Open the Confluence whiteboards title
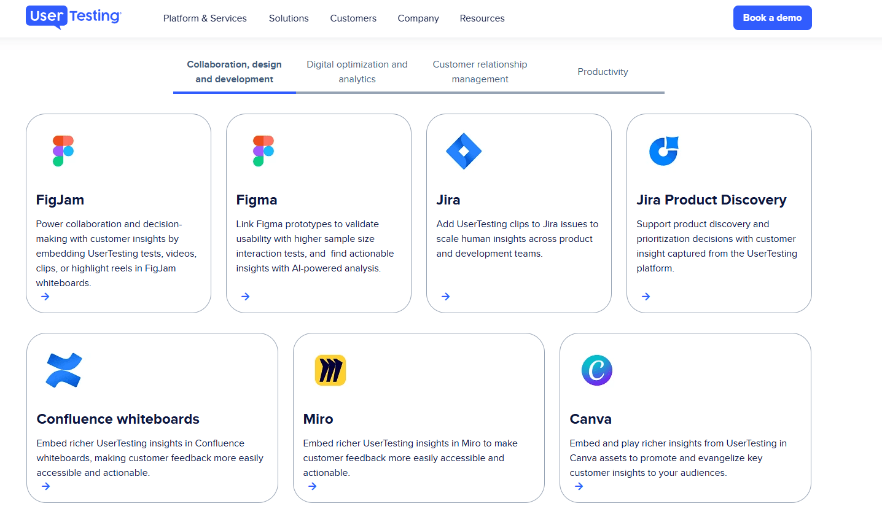882x506 pixels. coord(118,419)
